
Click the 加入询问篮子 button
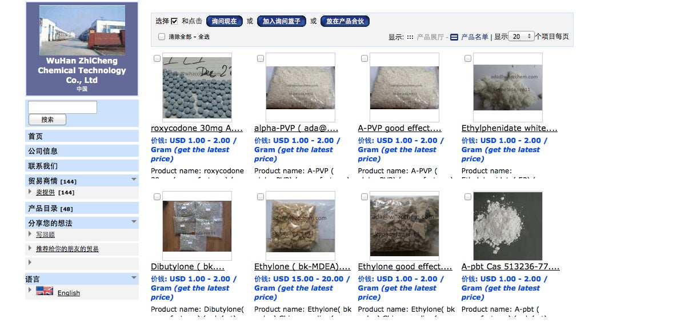[x=282, y=21]
